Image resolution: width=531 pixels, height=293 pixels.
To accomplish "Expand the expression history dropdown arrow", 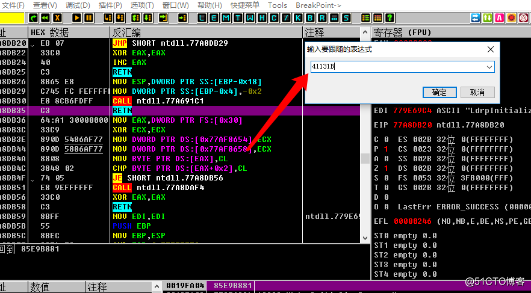I will coord(489,67).
